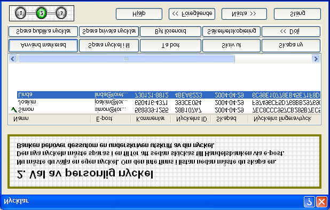Click the step 3 circle indicator
Screen dimensions: 330x210
(x=61, y=13)
